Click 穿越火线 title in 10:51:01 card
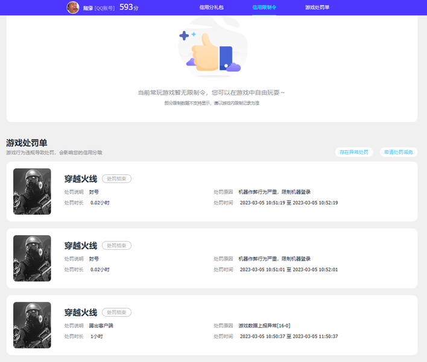This screenshot has width=427, height=362. pos(81,246)
